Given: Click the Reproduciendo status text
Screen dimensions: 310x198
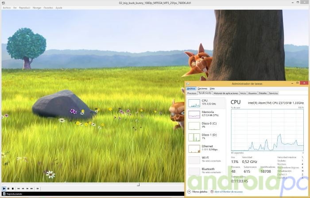Looking at the screenshot, I should tap(14, 194).
